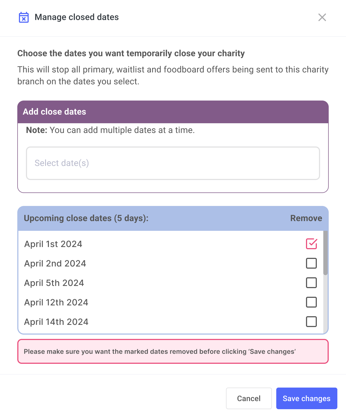Select the April 1st 2024 date row
Screen dimensions: 346x420
click(x=171, y=244)
